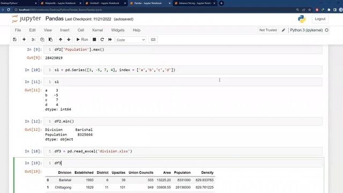This screenshot has width=343, height=193.
Task: Open the Edit menu
Action: coord(32,30)
